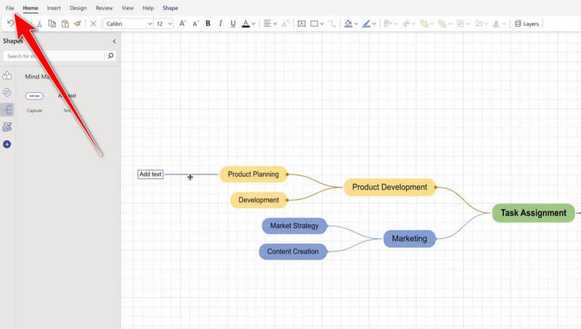
Task: Select the Connector tool
Action: click(x=333, y=24)
